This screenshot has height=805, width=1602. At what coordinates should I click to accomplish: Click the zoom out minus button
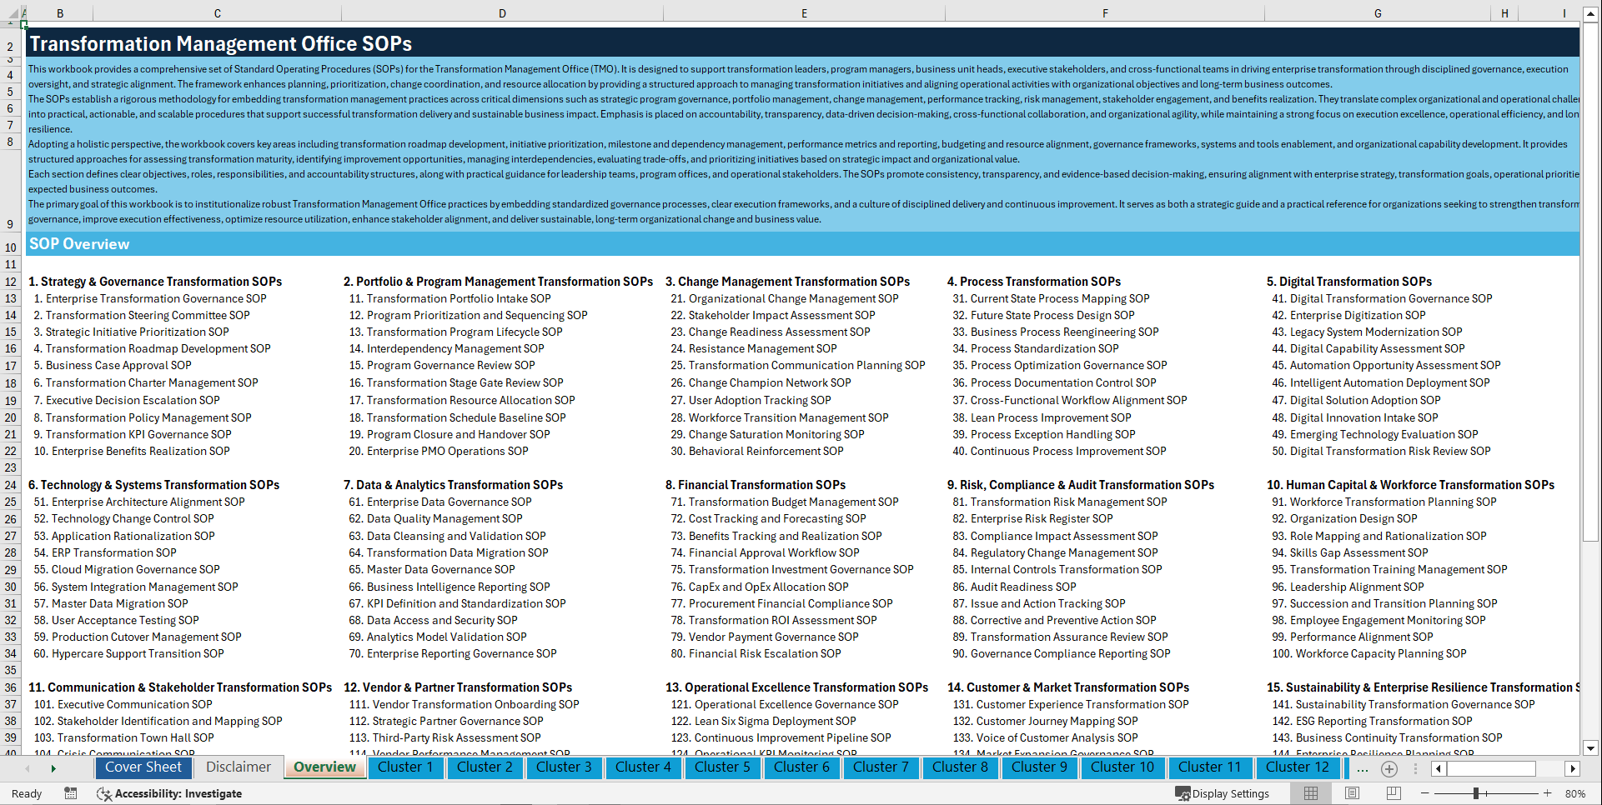pyautogui.click(x=1425, y=793)
